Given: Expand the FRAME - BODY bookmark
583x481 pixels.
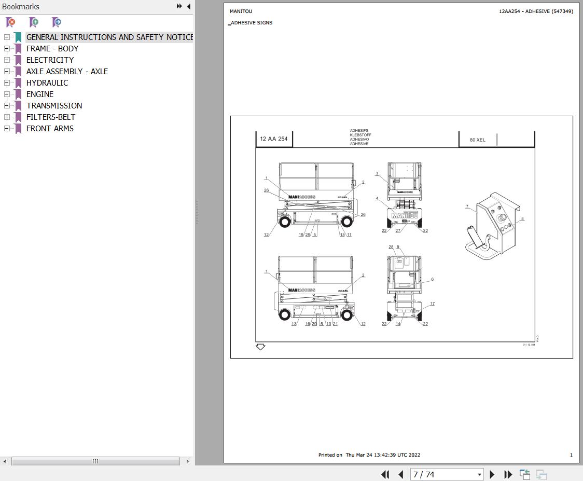Looking at the screenshot, I should (7, 48).
